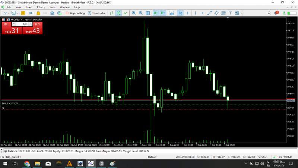Expand the chart template dropdown arrow

18,13
